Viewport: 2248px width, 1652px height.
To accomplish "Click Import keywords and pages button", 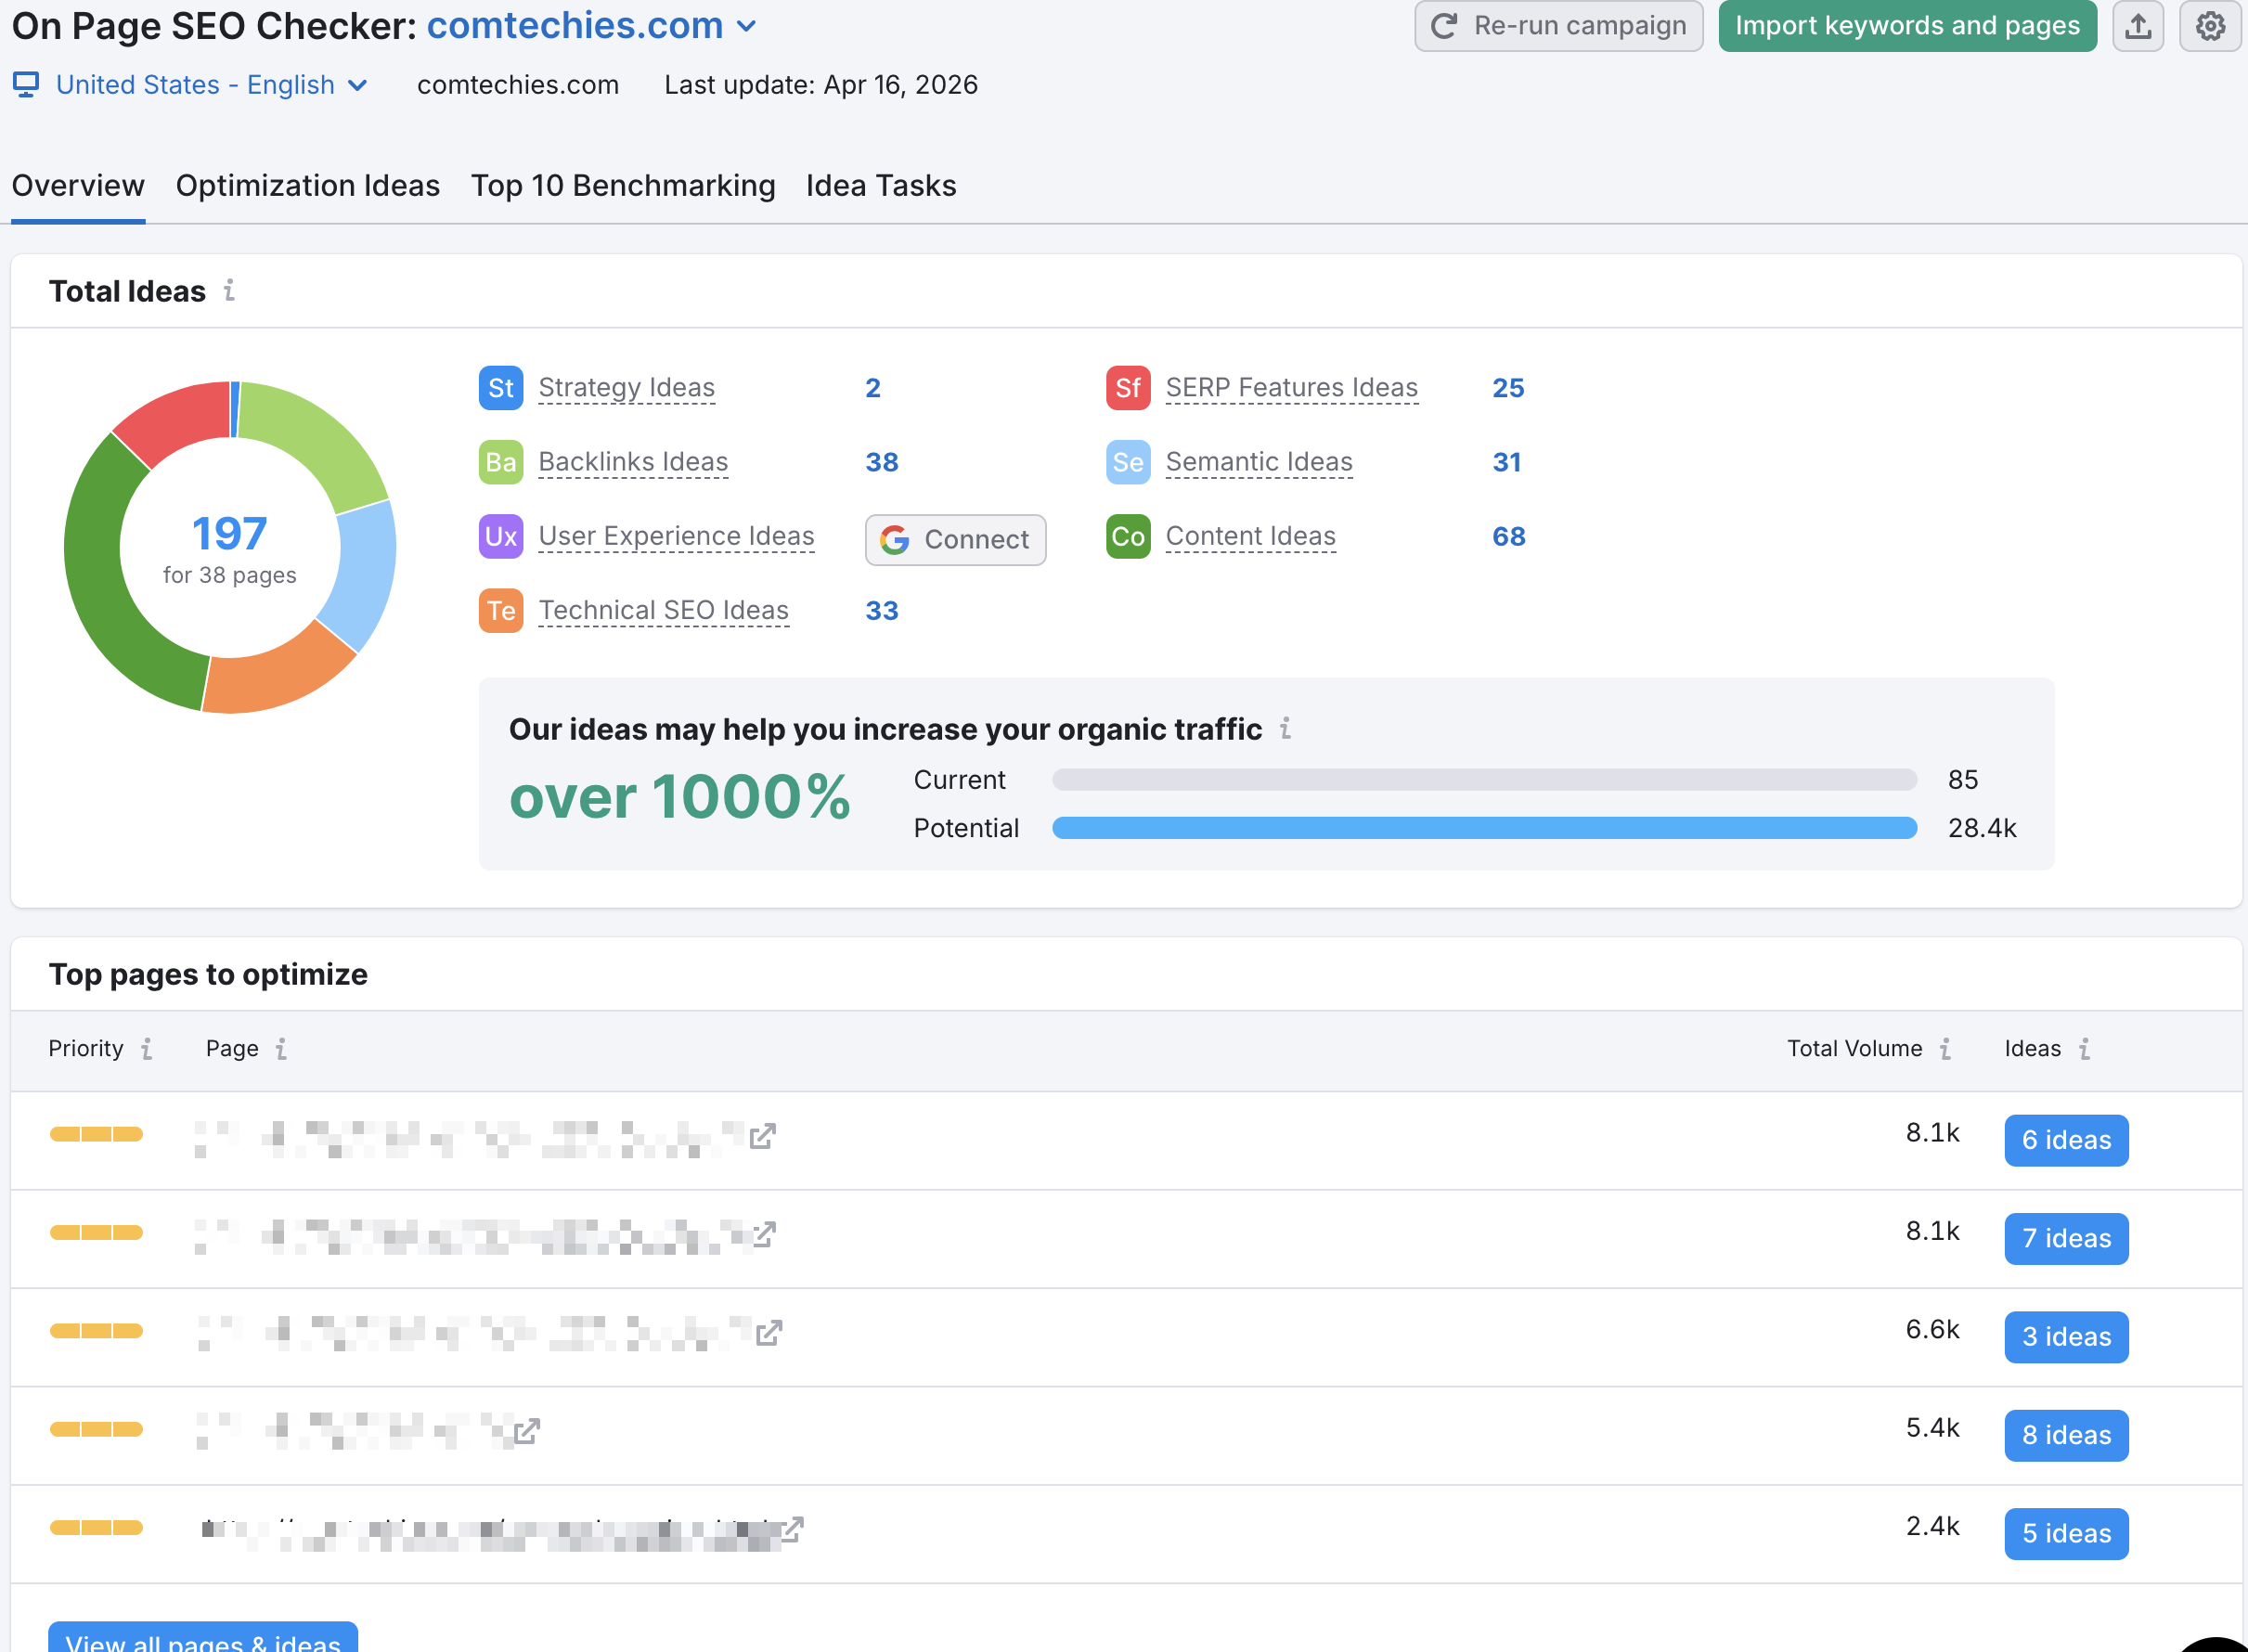I will [1907, 26].
